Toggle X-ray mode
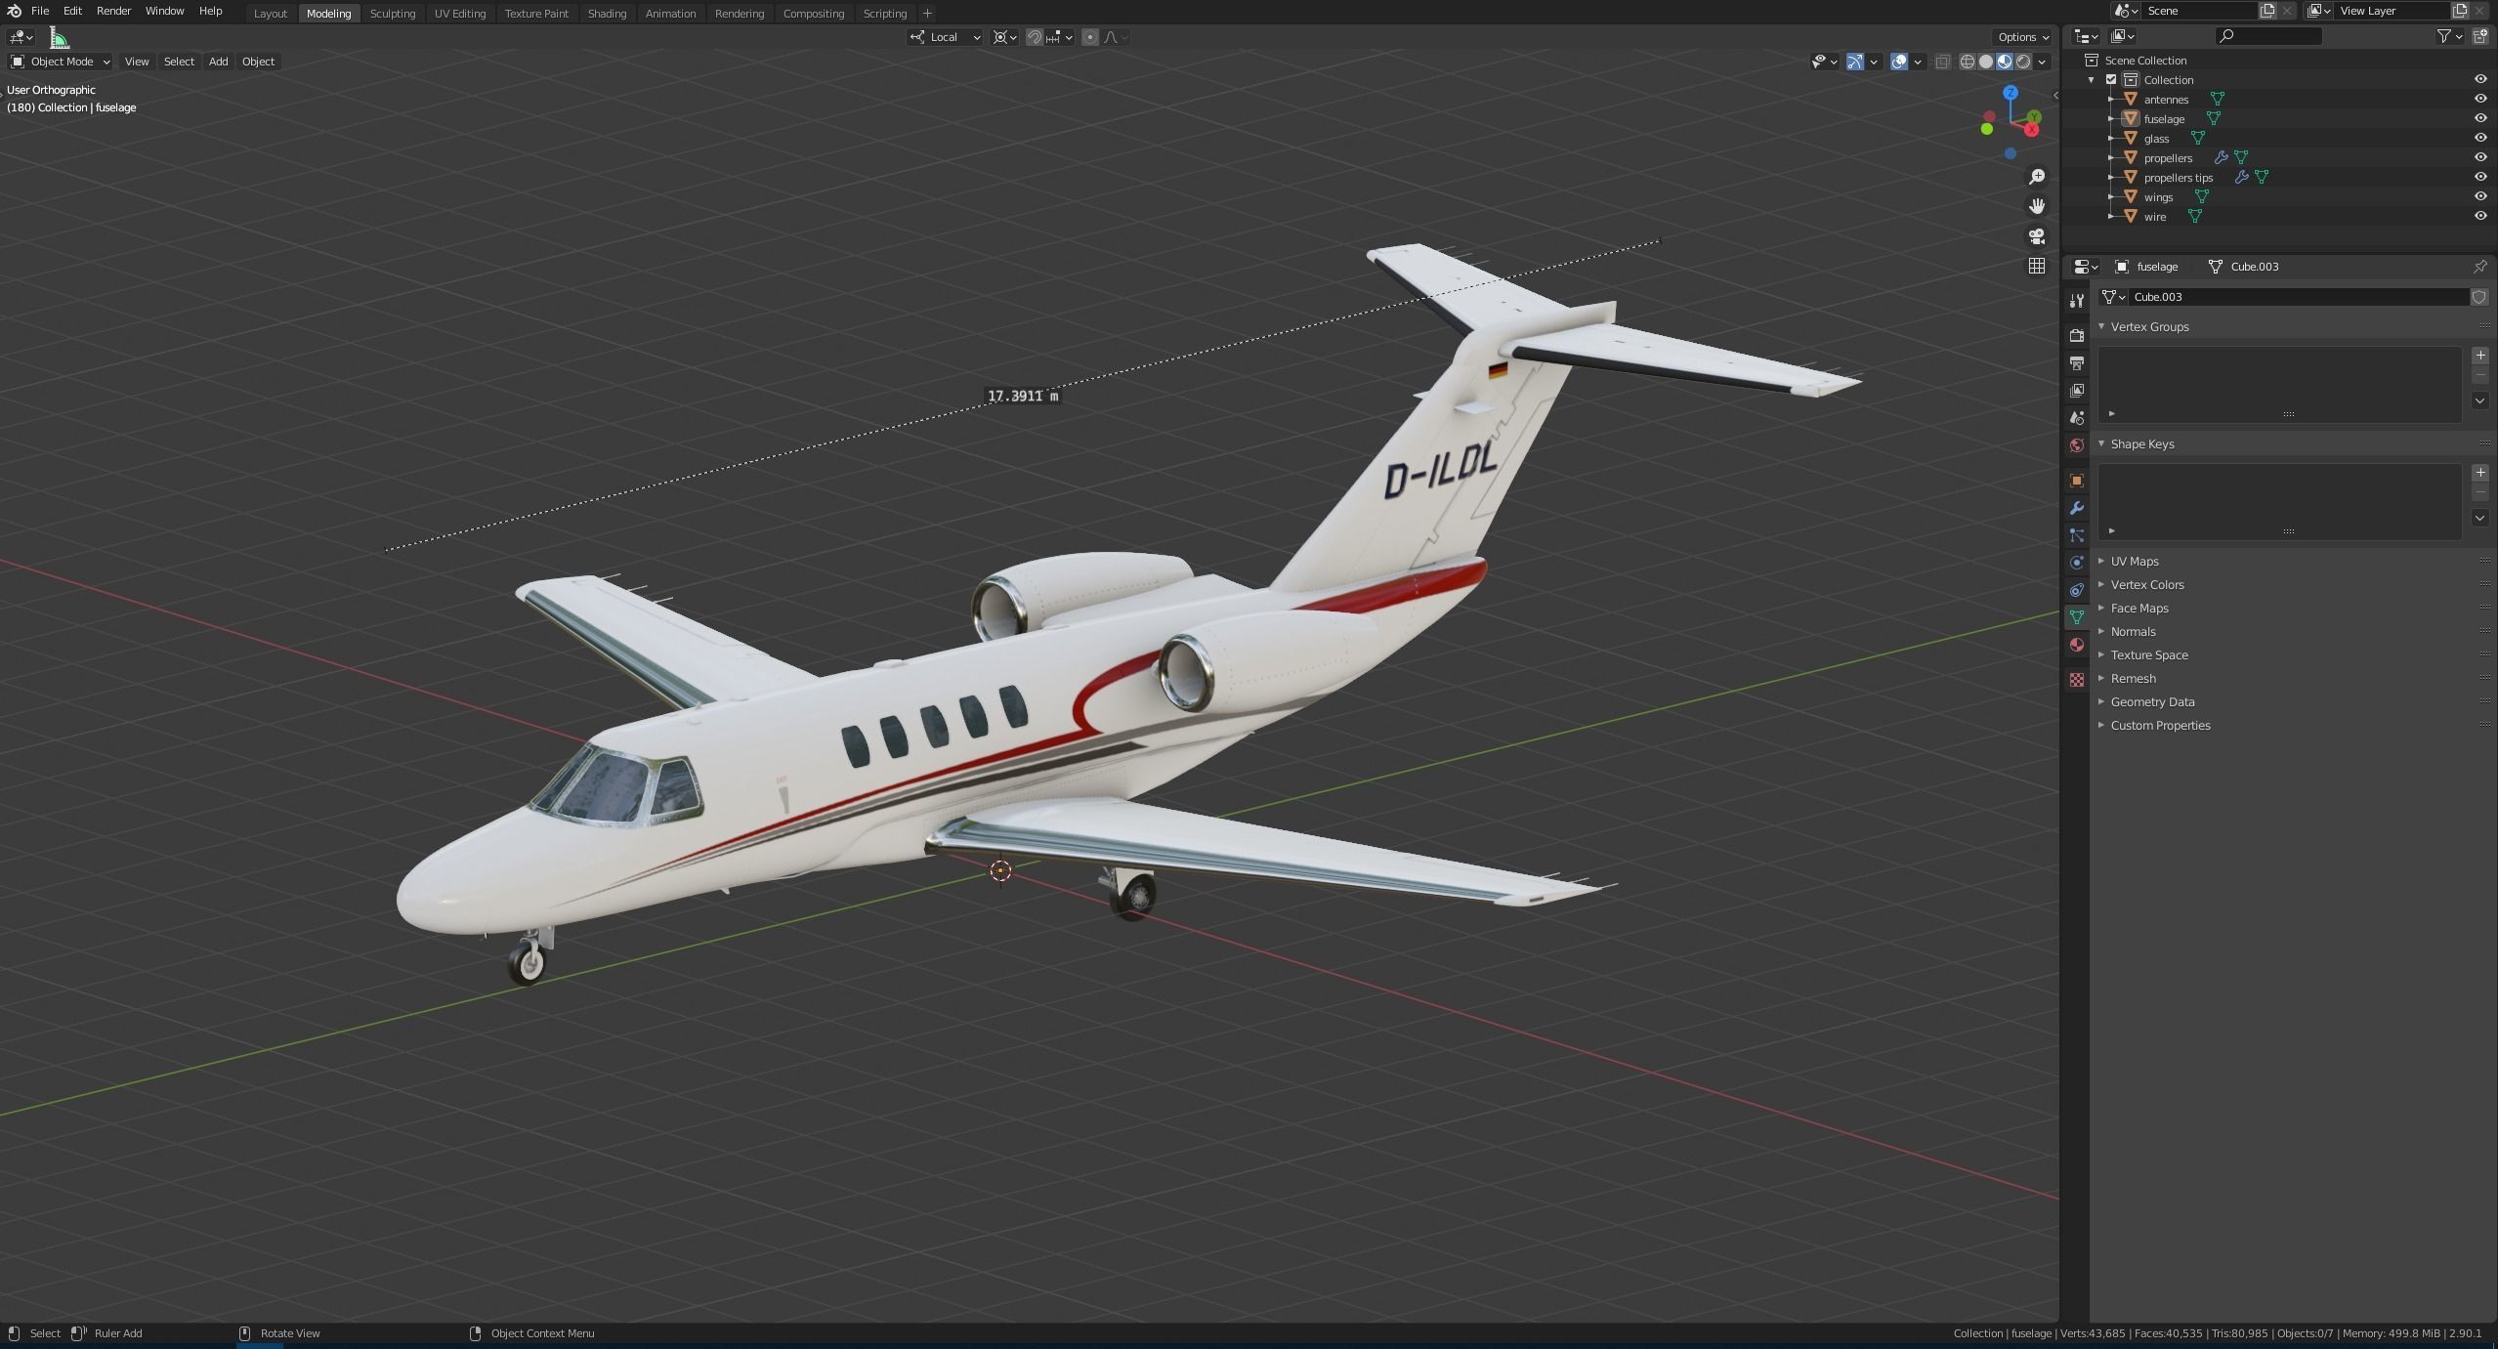Viewport: 2498px width, 1349px height. click(x=1943, y=62)
